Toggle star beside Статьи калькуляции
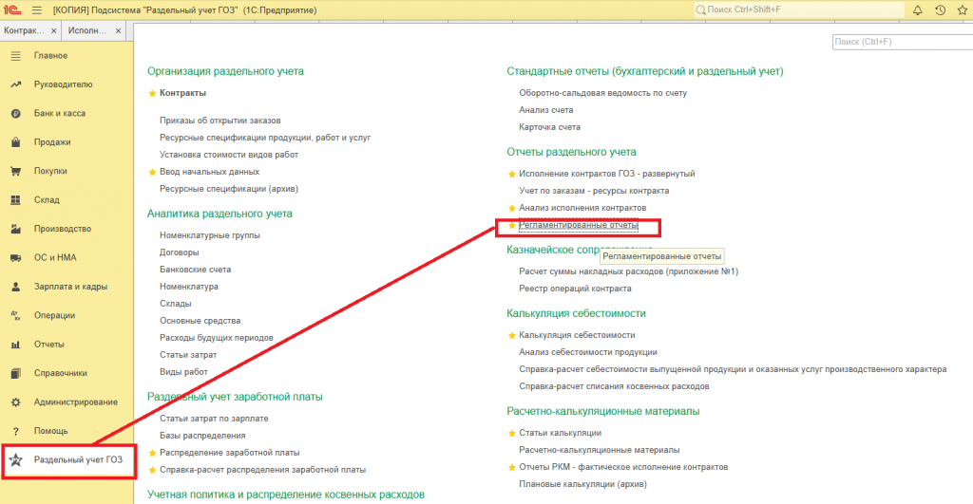 coord(512,434)
